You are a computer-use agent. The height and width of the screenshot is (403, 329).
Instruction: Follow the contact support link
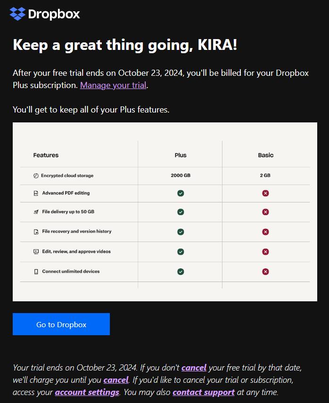coord(204,392)
